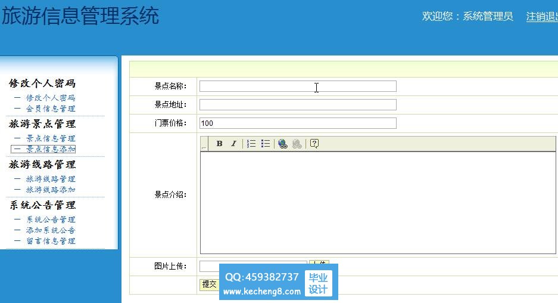Screen dimensions: 558x303
Task: Click the 系统公告管理 section heading
Action: [x=42, y=205]
